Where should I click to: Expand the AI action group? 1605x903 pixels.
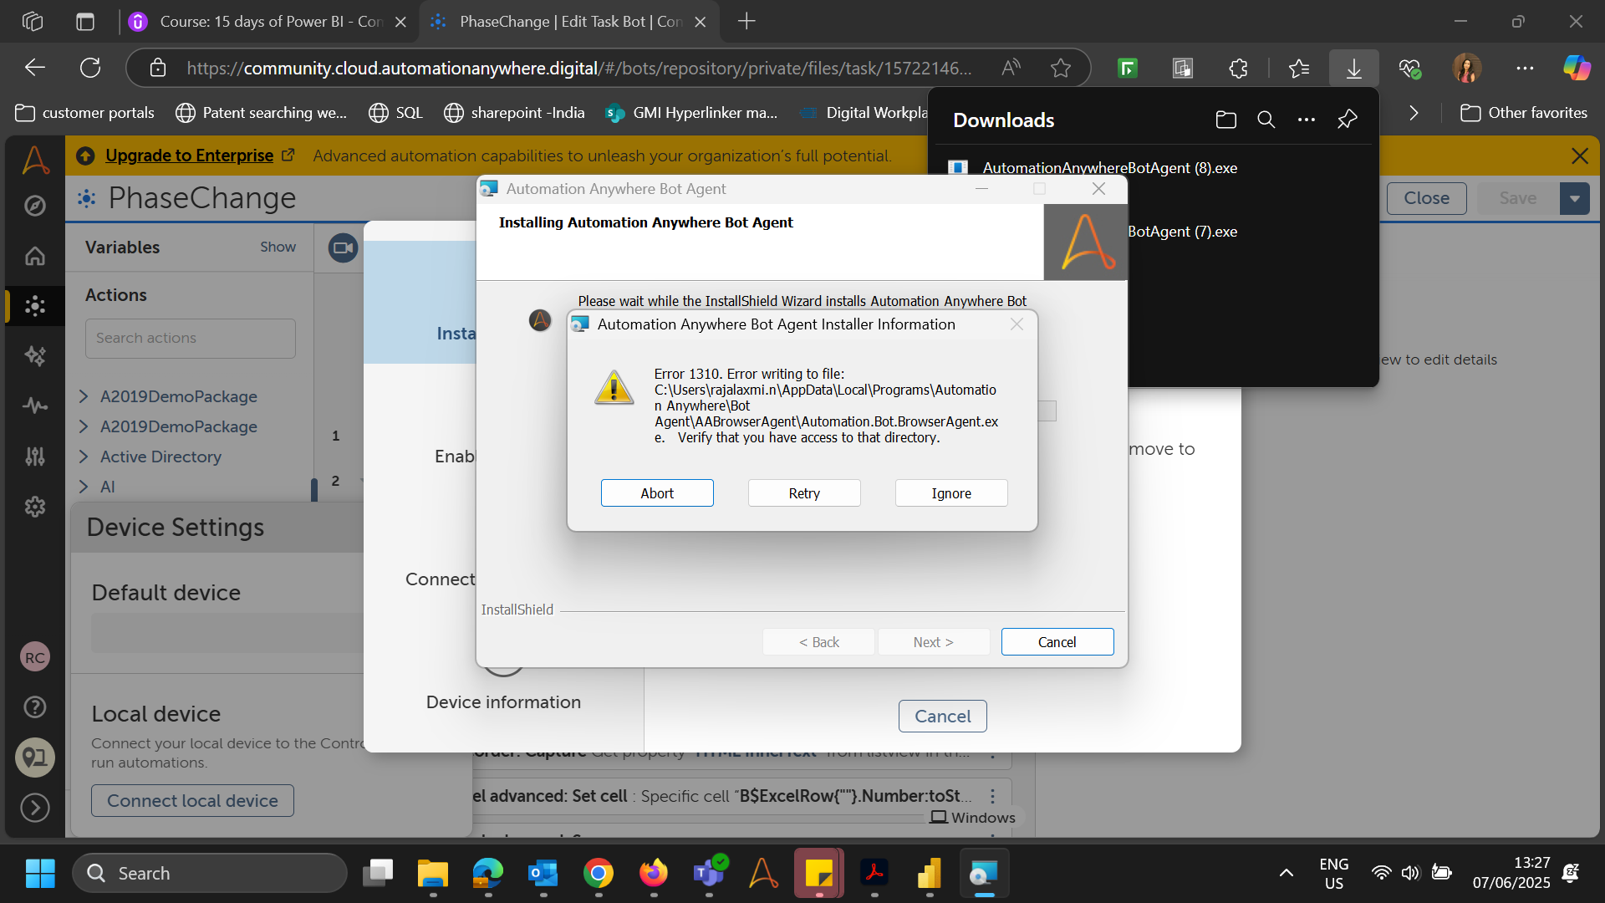point(84,487)
